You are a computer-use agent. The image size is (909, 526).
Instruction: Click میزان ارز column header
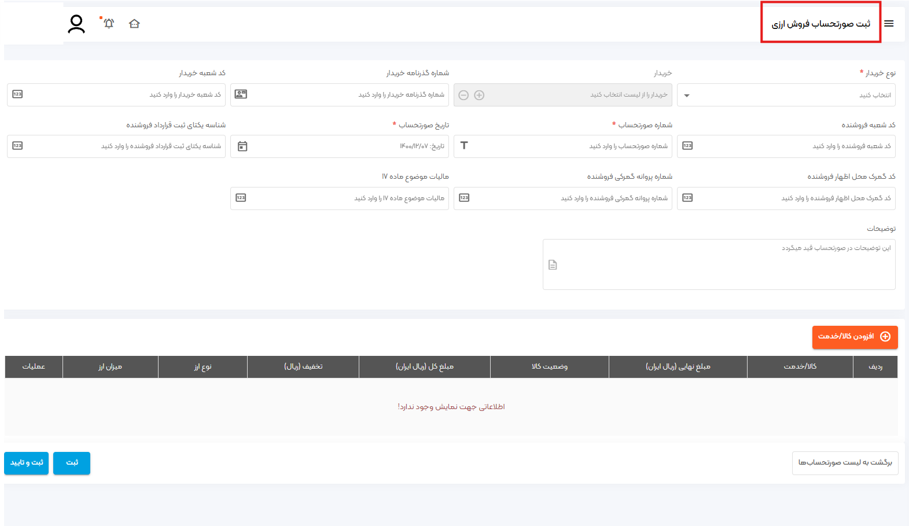(x=111, y=367)
